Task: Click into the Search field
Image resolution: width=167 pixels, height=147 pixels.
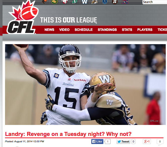Action: 155,2
